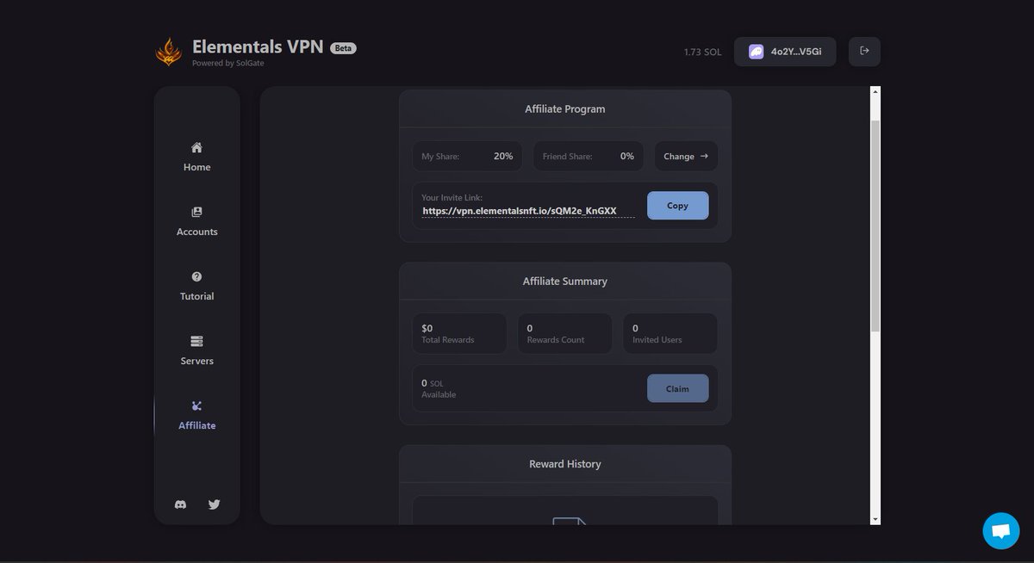
Task: Click the Phantom wallet avatar icon
Action: coord(756,52)
